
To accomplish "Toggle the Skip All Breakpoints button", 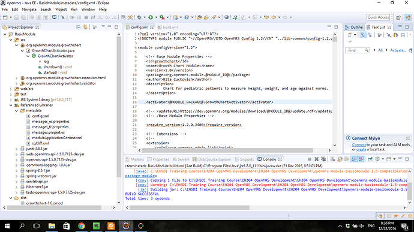I will [63, 17].
